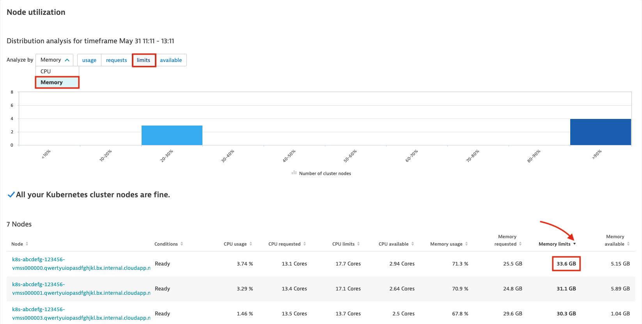Click the 2.94 Cores CPU available cell

click(x=402, y=264)
